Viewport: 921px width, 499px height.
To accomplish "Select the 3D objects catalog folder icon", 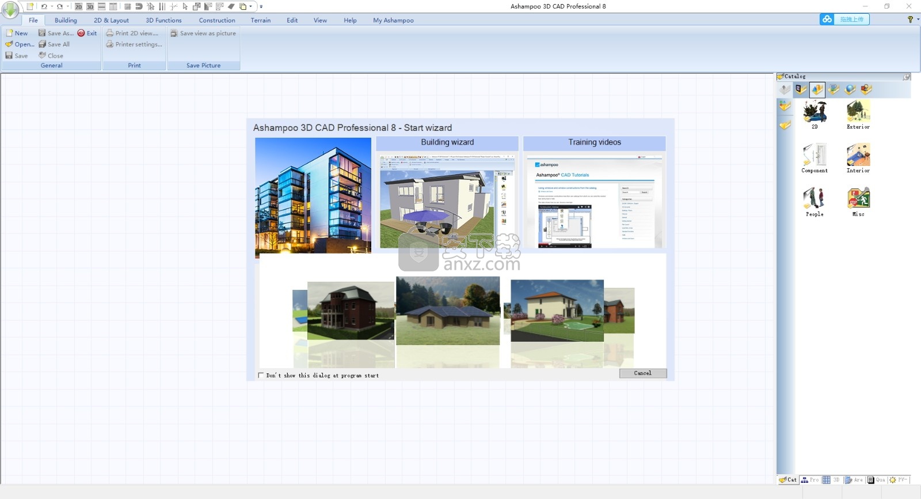I will pos(817,89).
